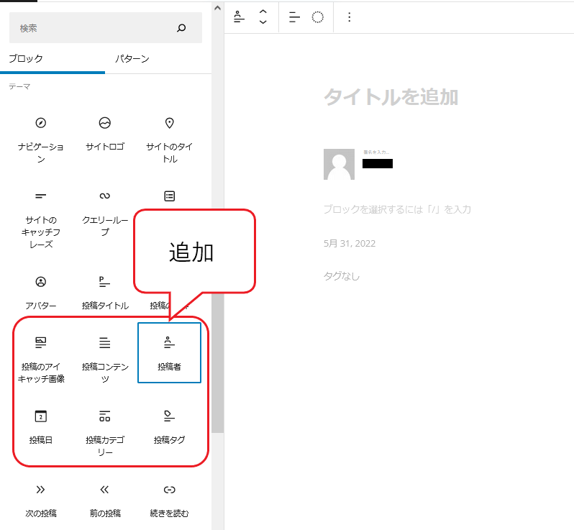Add the Post Categories block
Image resolution: width=574 pixels, height=530 pixels.
[105, 431]
